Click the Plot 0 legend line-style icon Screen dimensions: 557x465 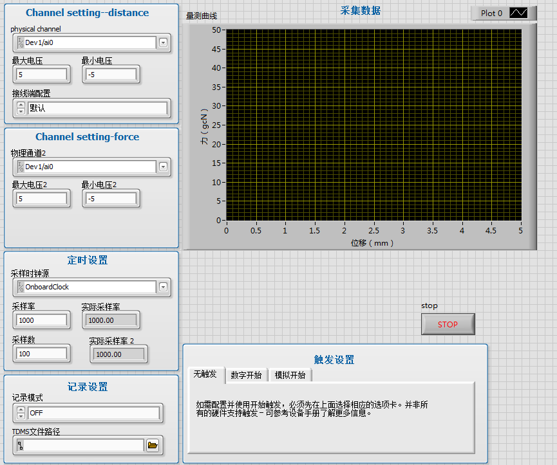click(518, 13)
